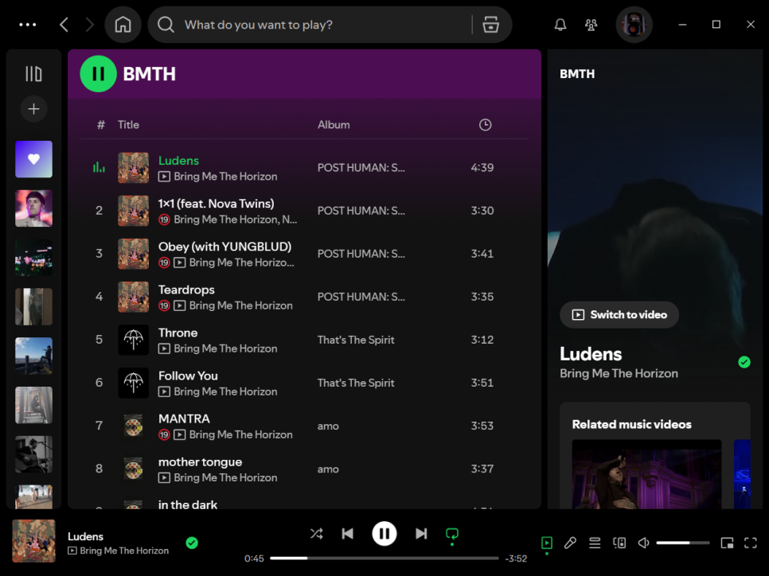Screen dimensions: 769x576
Task: Open artist link under 'Throne'
Action: click(x=225, y=348)
